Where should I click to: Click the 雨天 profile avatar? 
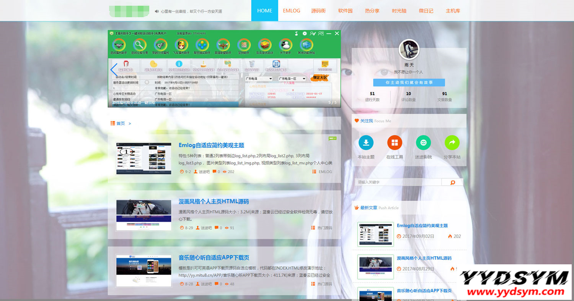pyautogui.click(x=409, y=50)
